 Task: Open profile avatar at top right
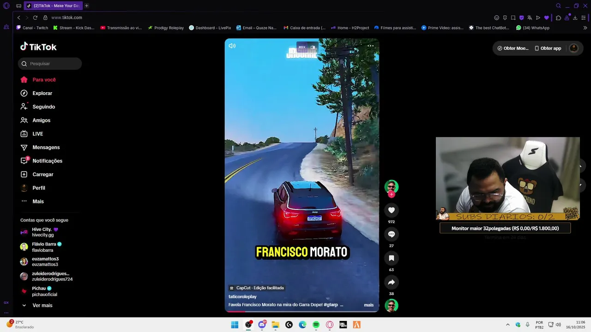[x=573, y=48]
